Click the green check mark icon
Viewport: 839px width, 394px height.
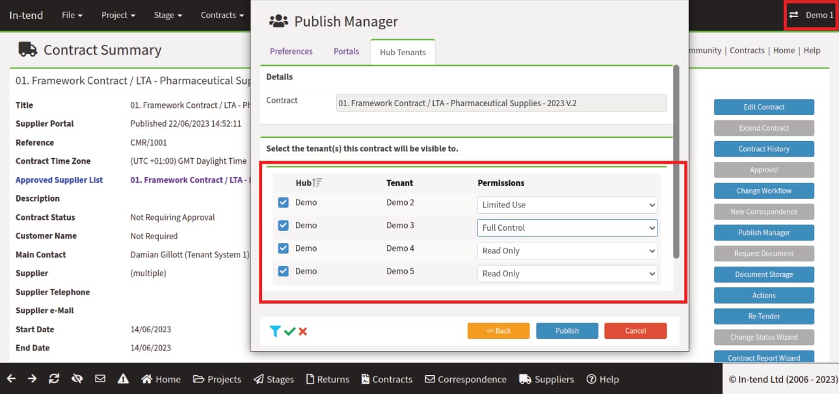pos(289,331)
